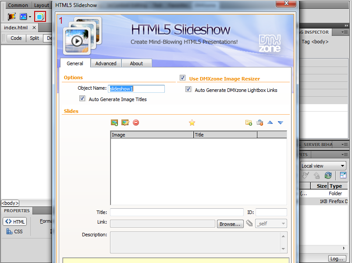The width and height of the screenshot is (352, 263).
Task: Switch to Code view
Action: [x=16, y=38]
